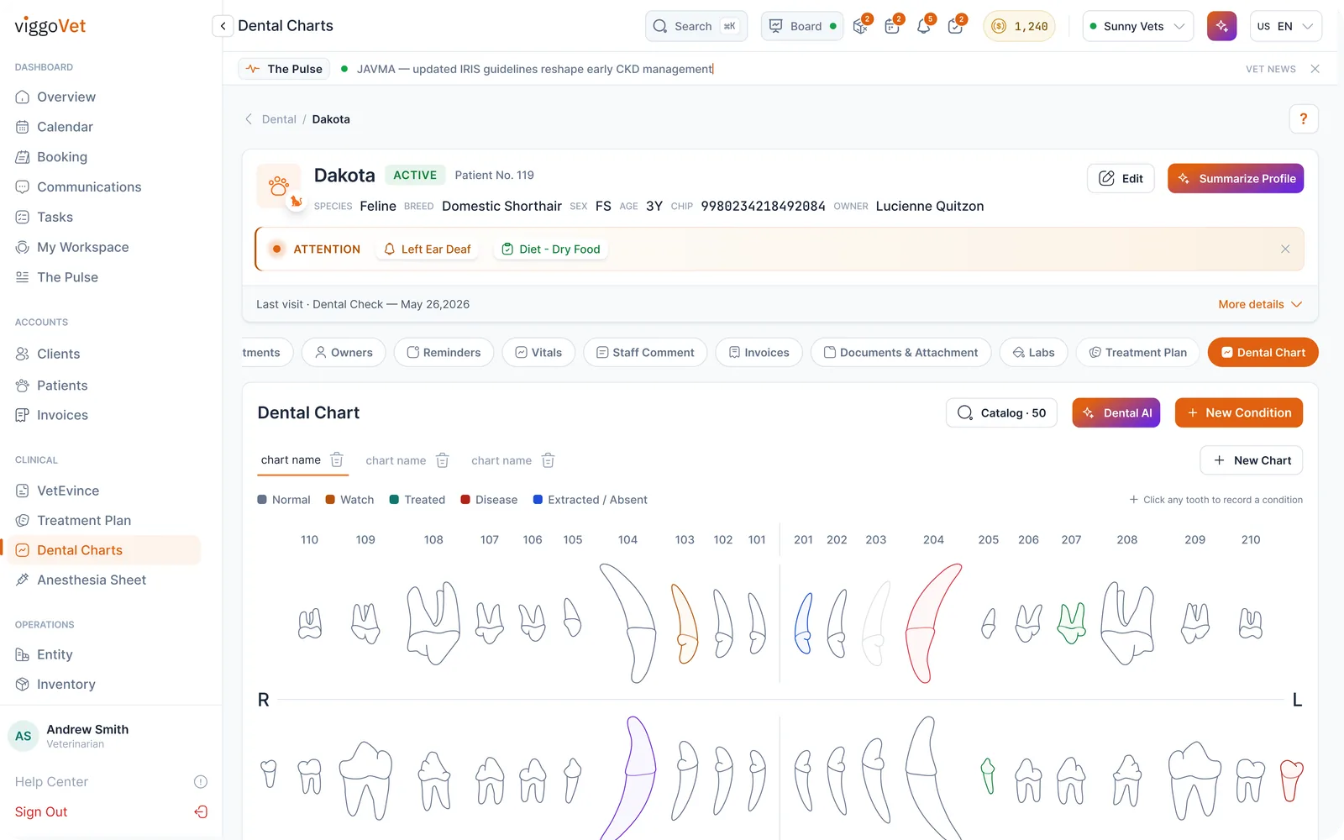Select red diseased tooth 204
This screenshot has width=1344, height=840.
[x=931, y=622]
